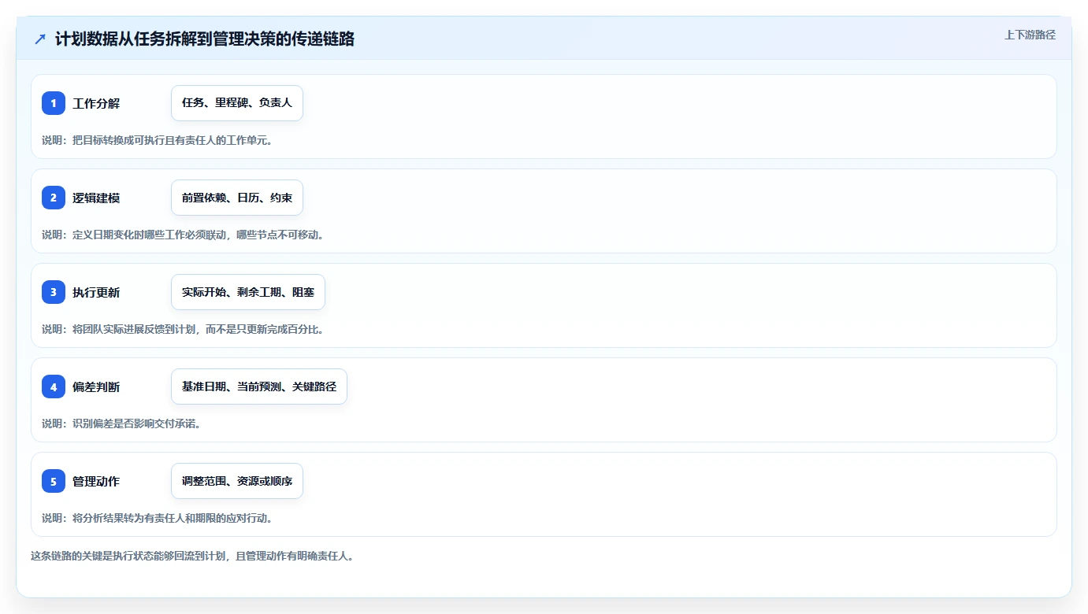Select the 实际开始、剩余工期、阻塞 chip

[x=248, y=292]
